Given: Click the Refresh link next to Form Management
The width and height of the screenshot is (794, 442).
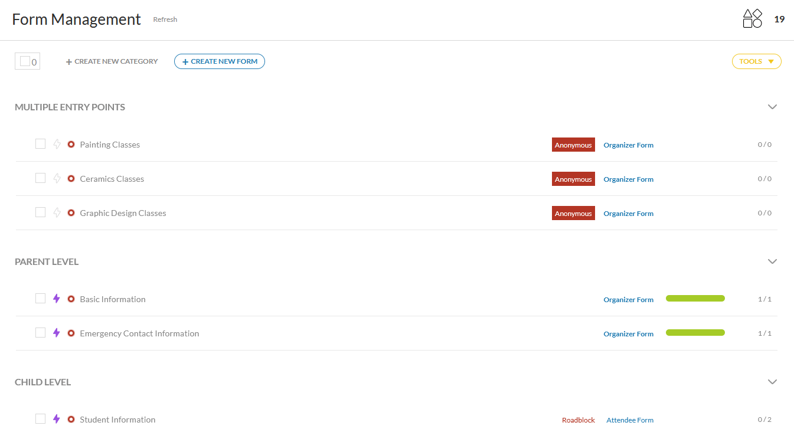Looking at the screenshot, I should coord(165,19).
